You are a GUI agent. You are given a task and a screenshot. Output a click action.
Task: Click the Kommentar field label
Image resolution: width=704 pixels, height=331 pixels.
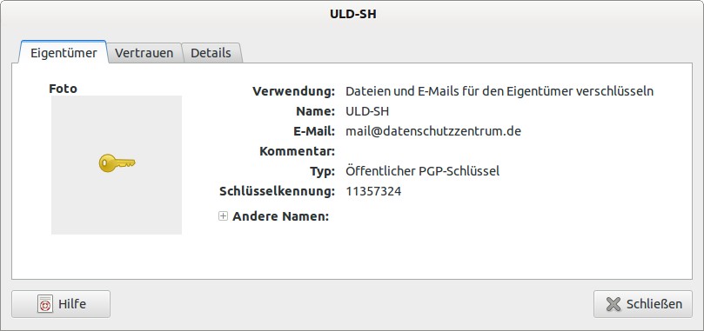298,151
